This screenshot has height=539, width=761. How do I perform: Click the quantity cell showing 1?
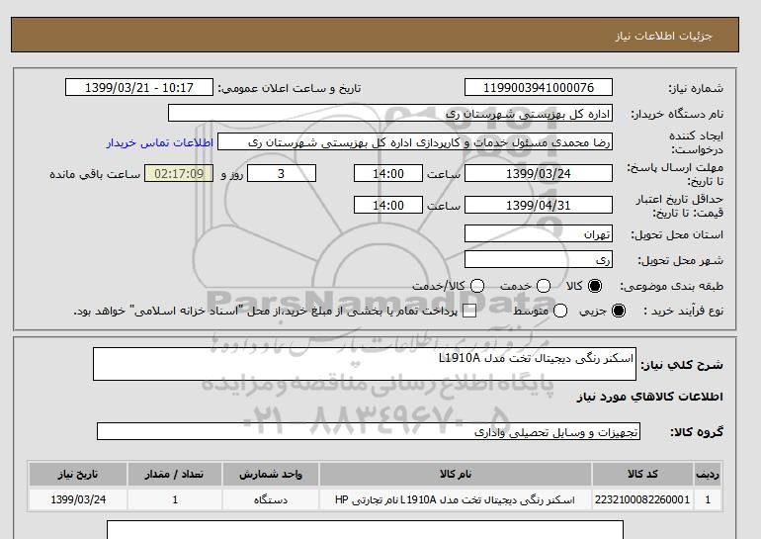[x=175, y=499]
